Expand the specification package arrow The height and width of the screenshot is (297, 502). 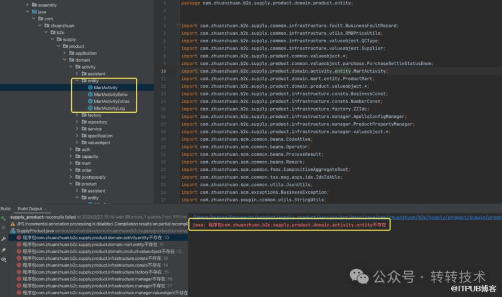[x=77, y=136]
